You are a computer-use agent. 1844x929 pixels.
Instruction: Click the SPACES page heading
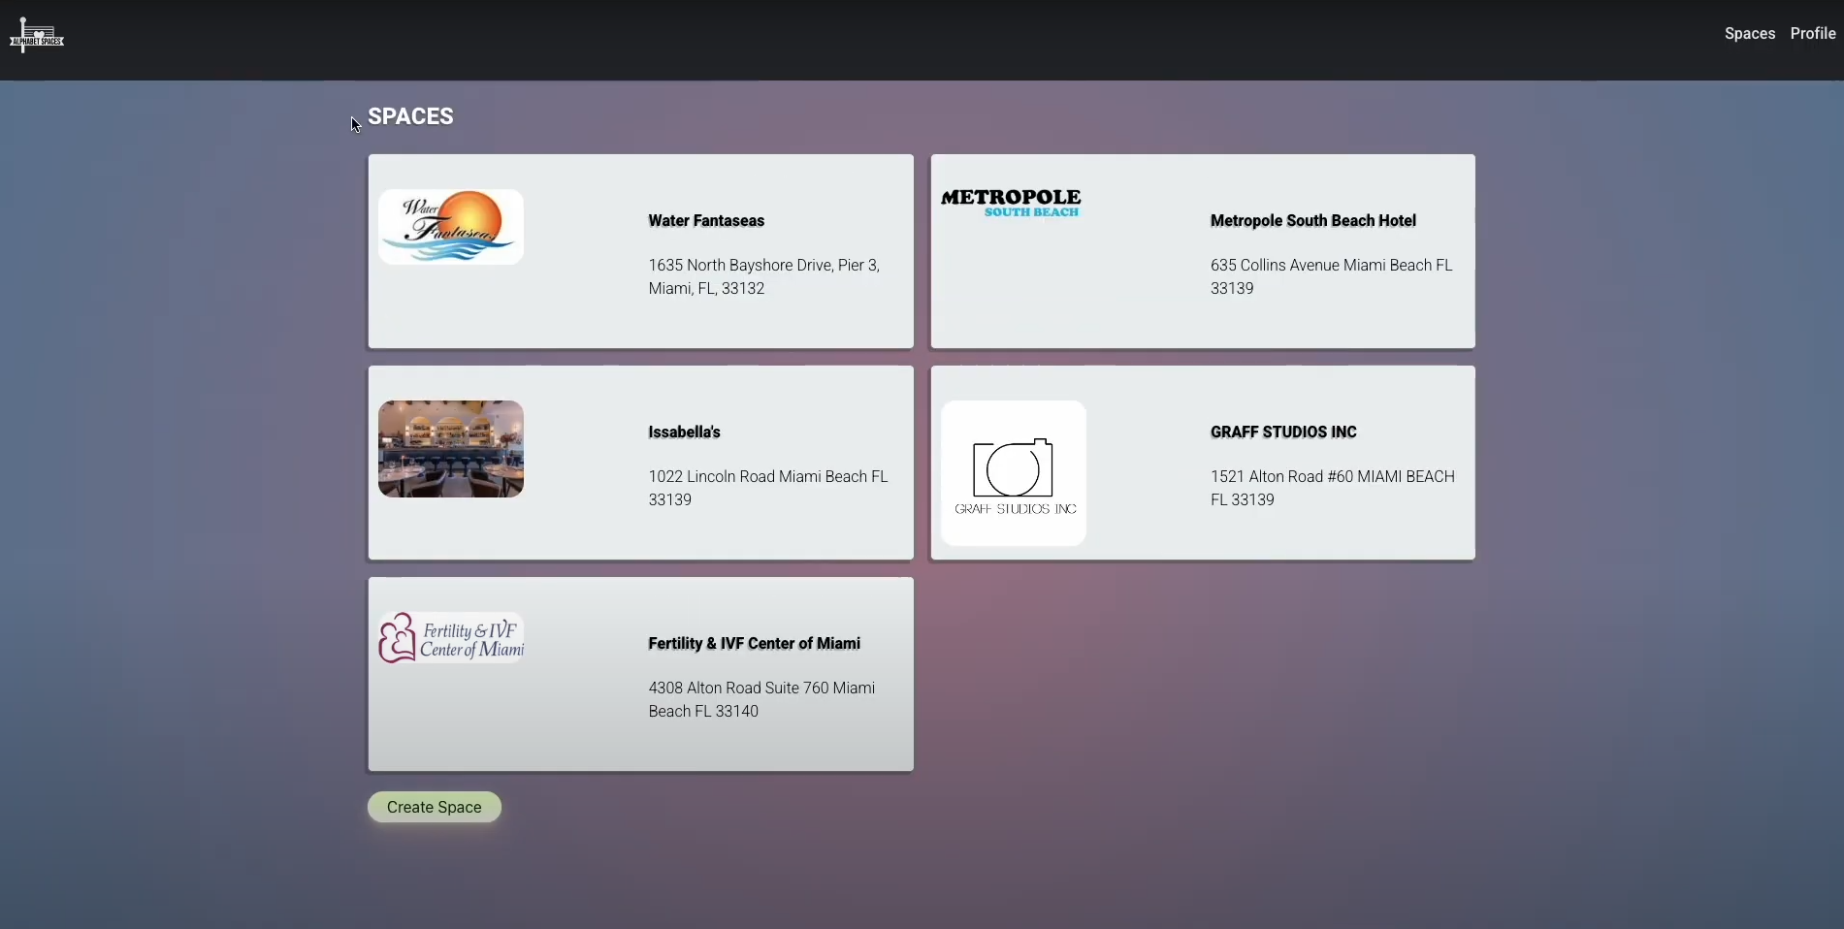click(x=410, y=116)
